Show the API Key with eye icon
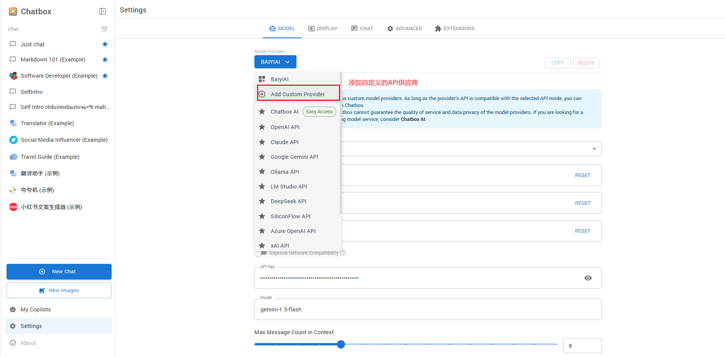The height and width of the screenshot is (357, 725). [x=588, y=278]
